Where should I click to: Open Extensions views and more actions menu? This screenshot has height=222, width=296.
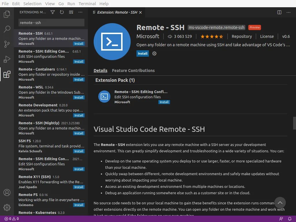[x=80, y=12]
